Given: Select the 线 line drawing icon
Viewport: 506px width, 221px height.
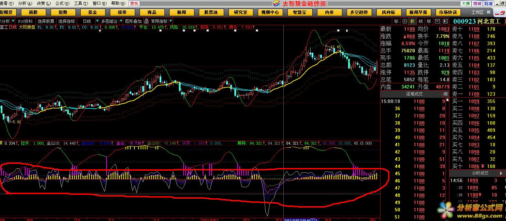Looking at the screenshot, I should coord(421,21).
